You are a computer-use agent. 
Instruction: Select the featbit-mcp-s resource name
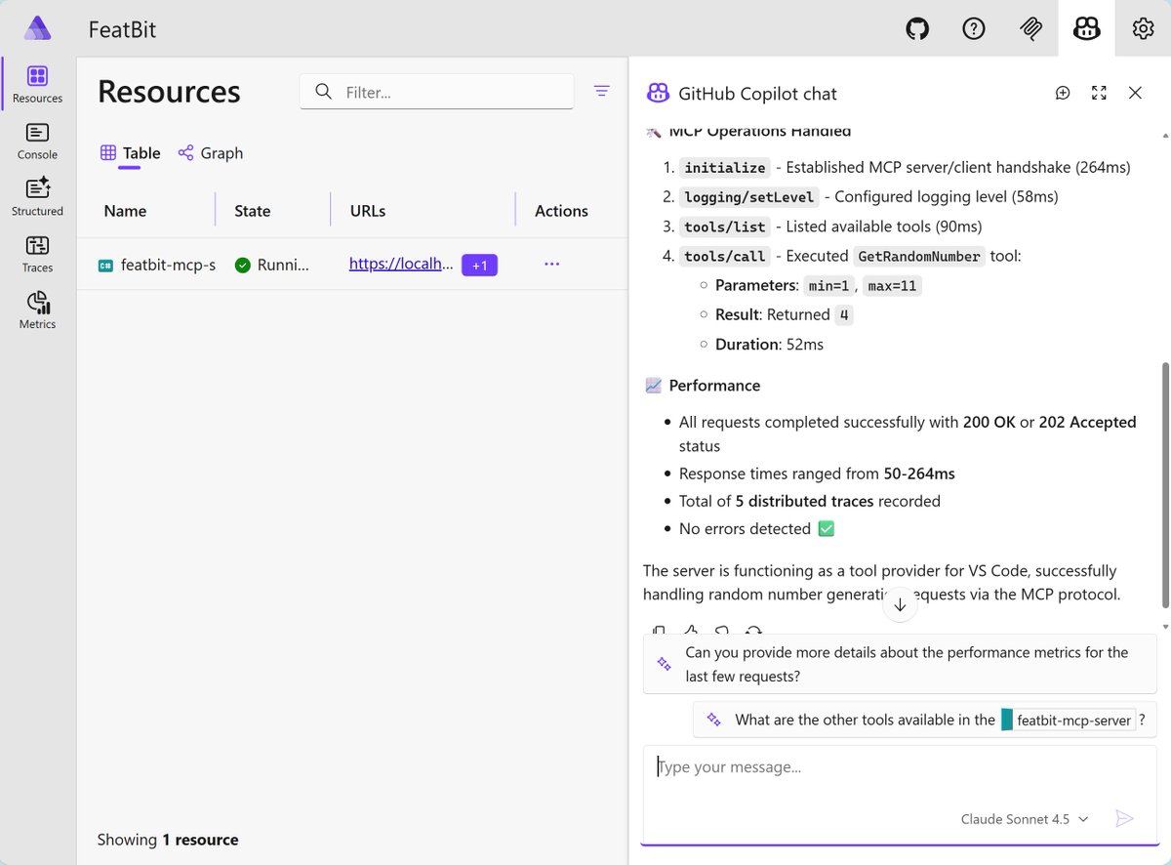point(168,265)
